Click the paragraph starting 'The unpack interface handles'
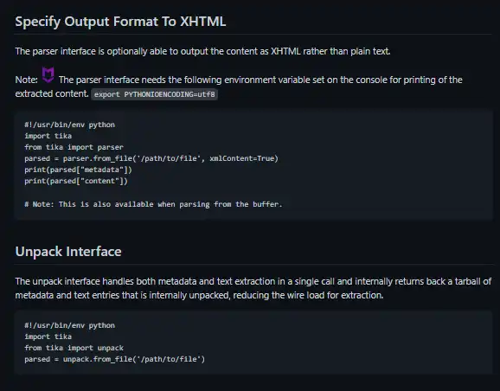500x391 pixels. point(253,288)
